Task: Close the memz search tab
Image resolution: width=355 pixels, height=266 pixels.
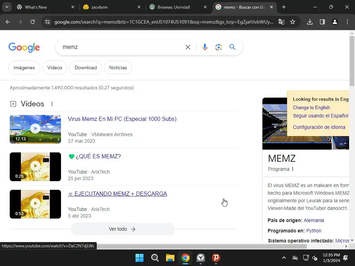Action: tap(271, 7)
